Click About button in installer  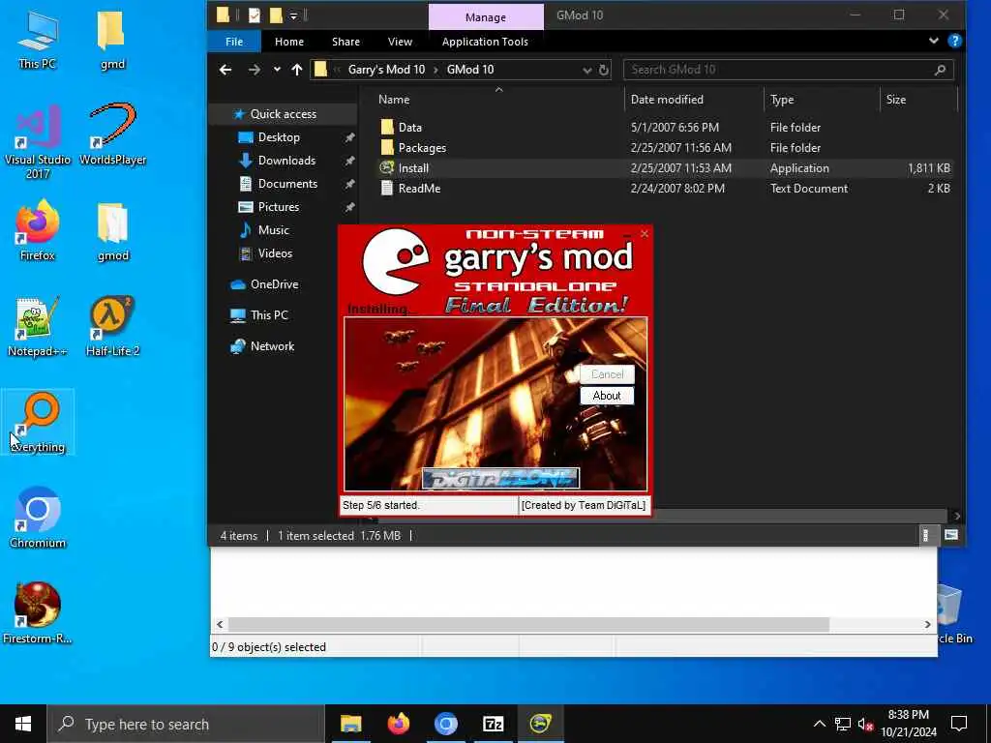[x=607, y=396]
